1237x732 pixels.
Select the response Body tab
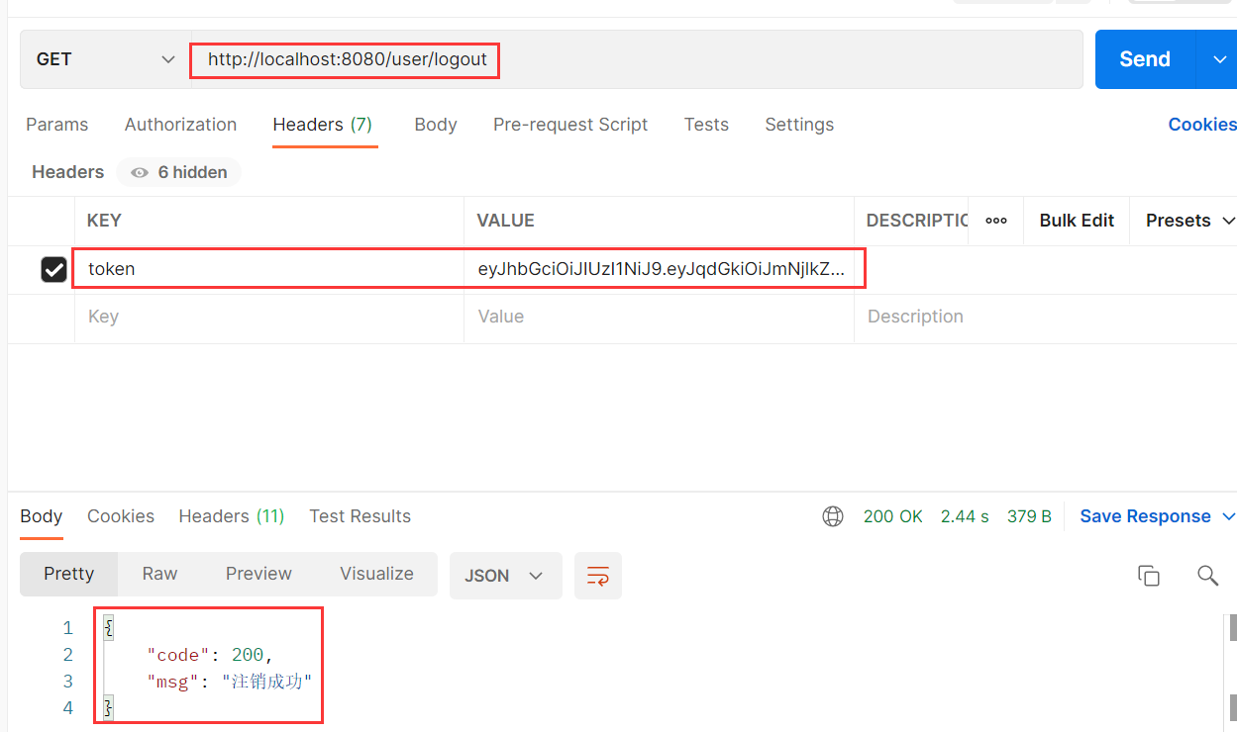click(42, 516)
